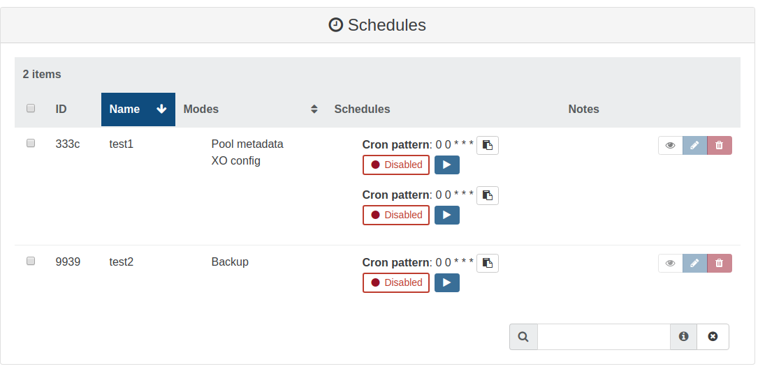758x371 pixels.
Task: Delete the test2 job with trash icon
Action: click(720, 263)
